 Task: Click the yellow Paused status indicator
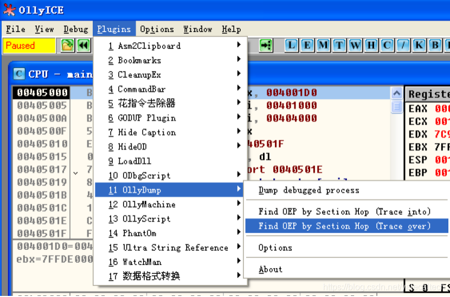pyautogui.click(x=29, y=46)
